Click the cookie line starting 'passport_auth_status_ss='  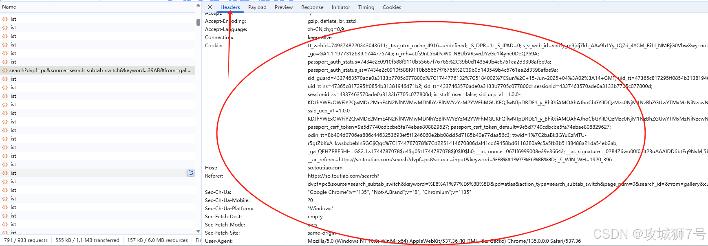(x=433, y=70)
